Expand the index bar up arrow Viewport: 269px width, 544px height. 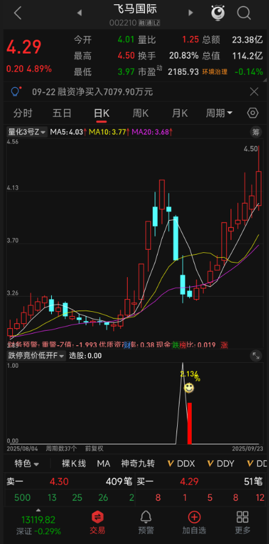(38, 511)
